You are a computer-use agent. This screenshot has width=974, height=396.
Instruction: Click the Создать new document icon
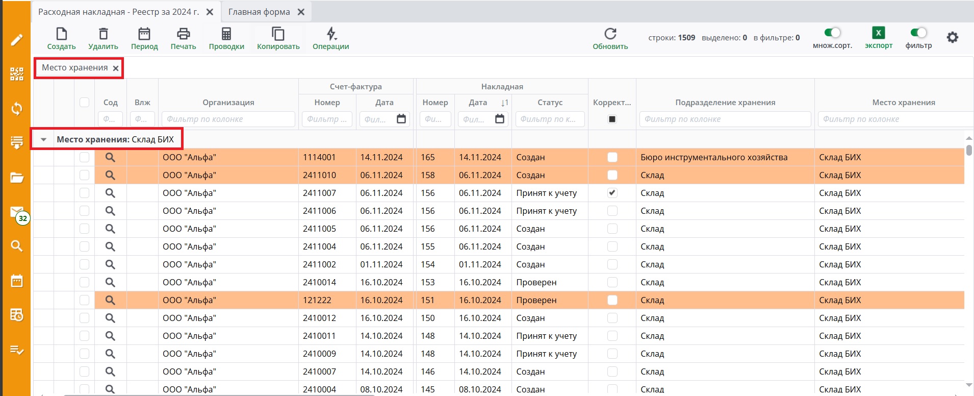(x=61, y=34)
